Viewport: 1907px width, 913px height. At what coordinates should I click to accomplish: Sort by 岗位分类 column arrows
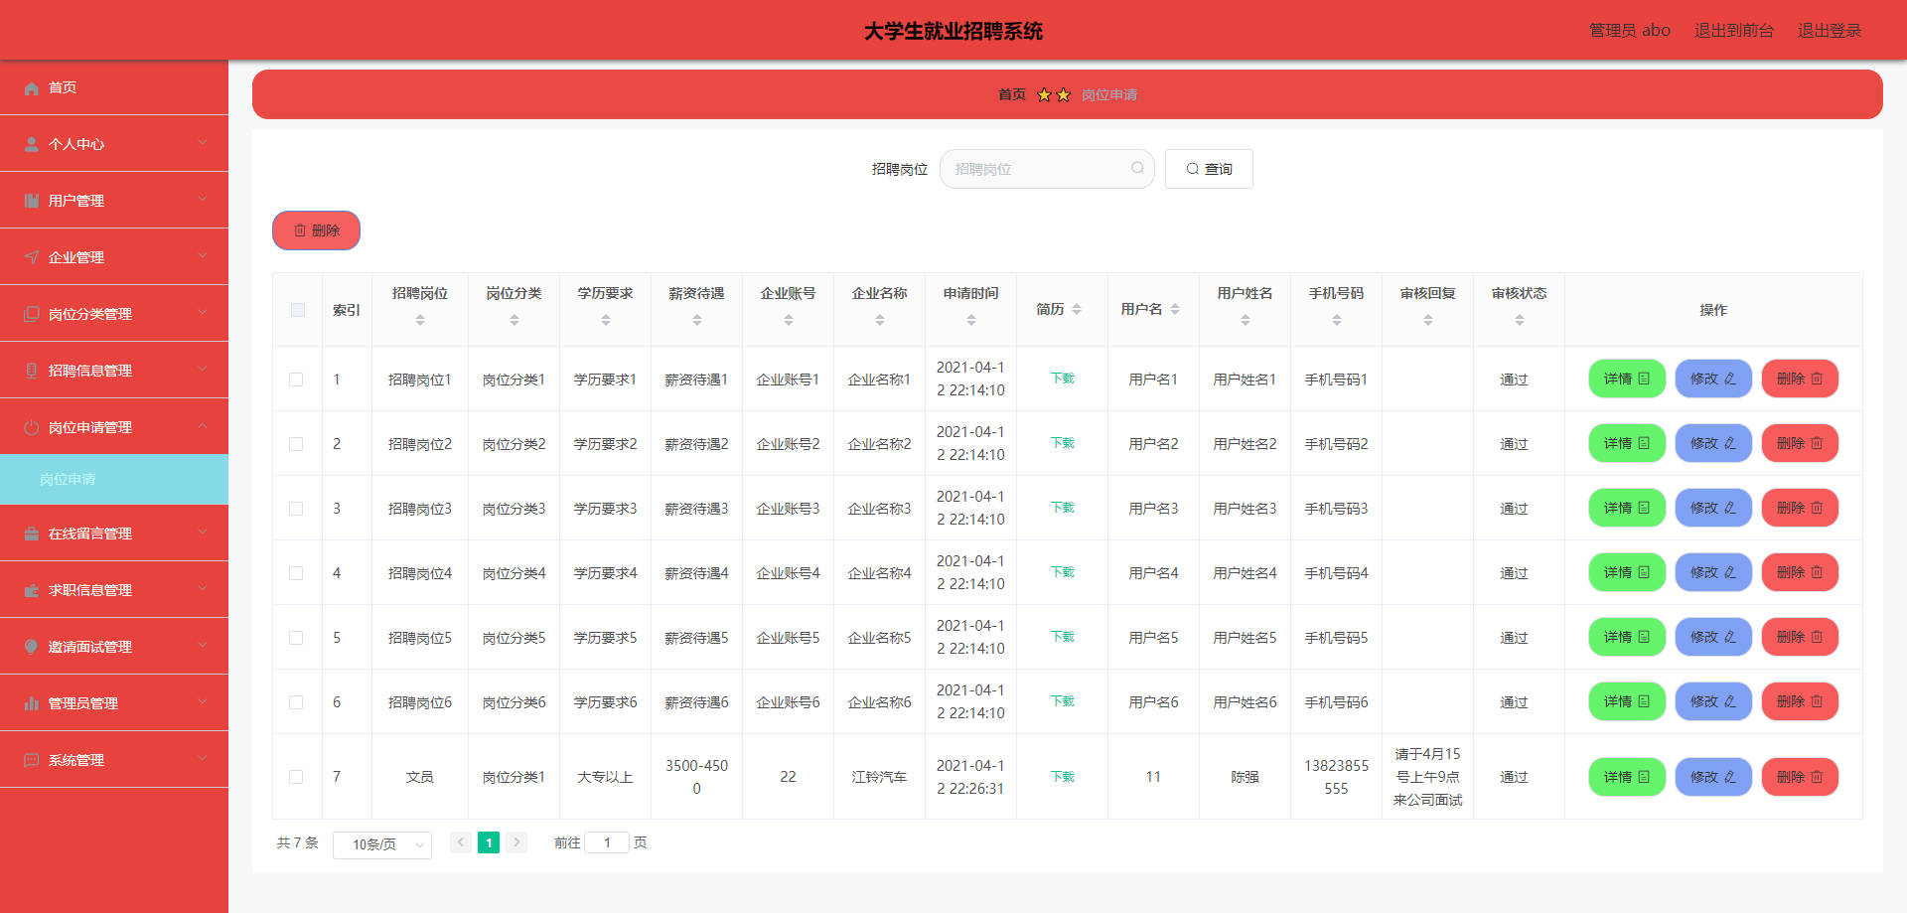pyautogui.click(x=514, y=320)
